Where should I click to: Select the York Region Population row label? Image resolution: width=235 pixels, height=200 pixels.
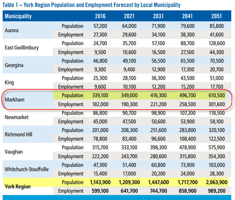pos(72,182)
